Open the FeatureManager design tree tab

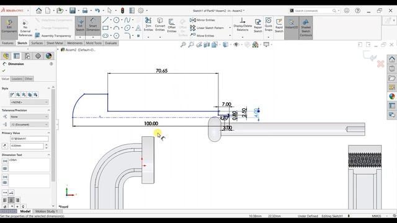pyautogui.click(x=6, y=56)
